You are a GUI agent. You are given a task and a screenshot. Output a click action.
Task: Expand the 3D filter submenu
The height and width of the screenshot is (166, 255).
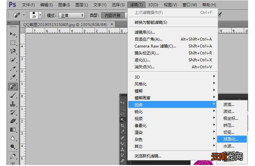(x=173, y=77)
